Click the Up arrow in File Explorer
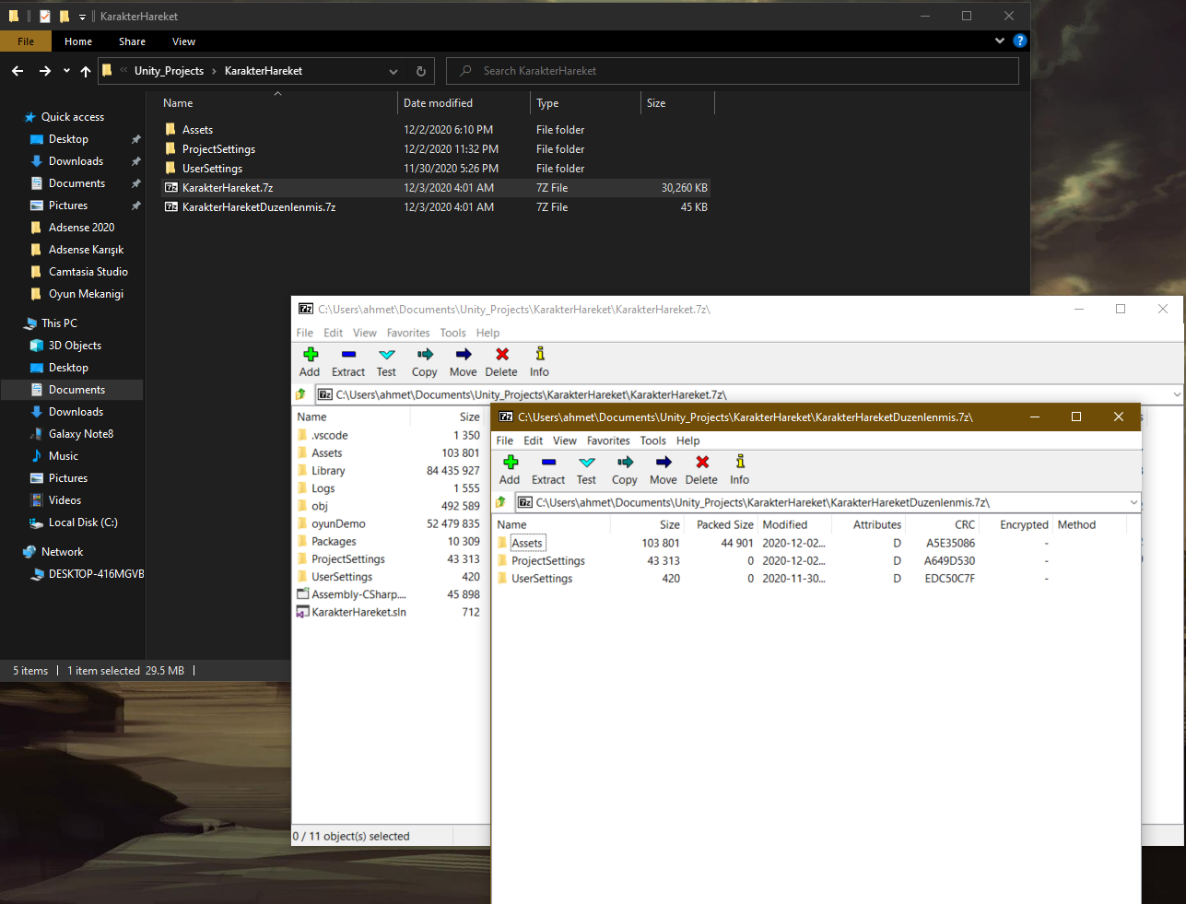This screenshot has height=904, width=1186. (86, 71)
